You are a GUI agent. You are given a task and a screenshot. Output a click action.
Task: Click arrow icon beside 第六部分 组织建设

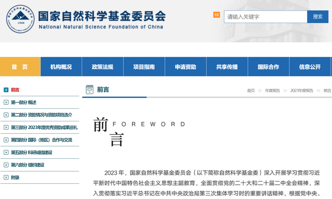[6, 165]
